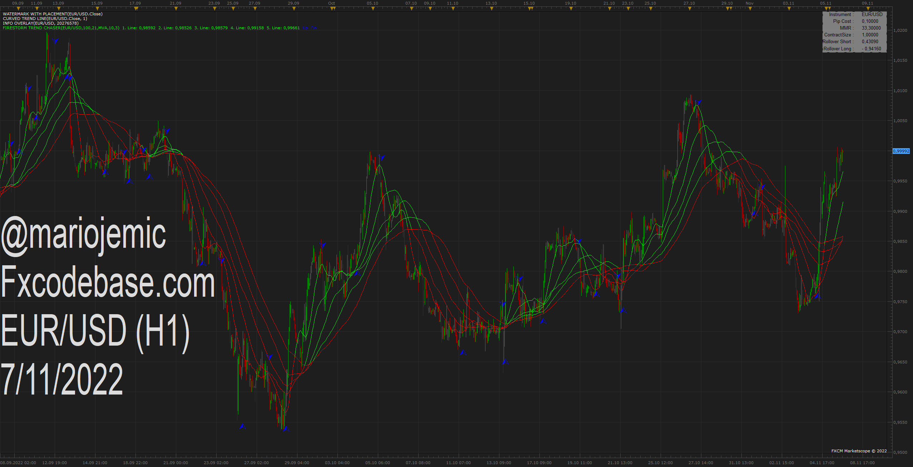
Task: Click the orange marker below 13.10 date
Action: [x=492, y=9]
